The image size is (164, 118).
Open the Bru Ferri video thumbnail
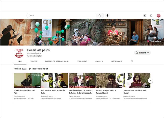point(27,81)
